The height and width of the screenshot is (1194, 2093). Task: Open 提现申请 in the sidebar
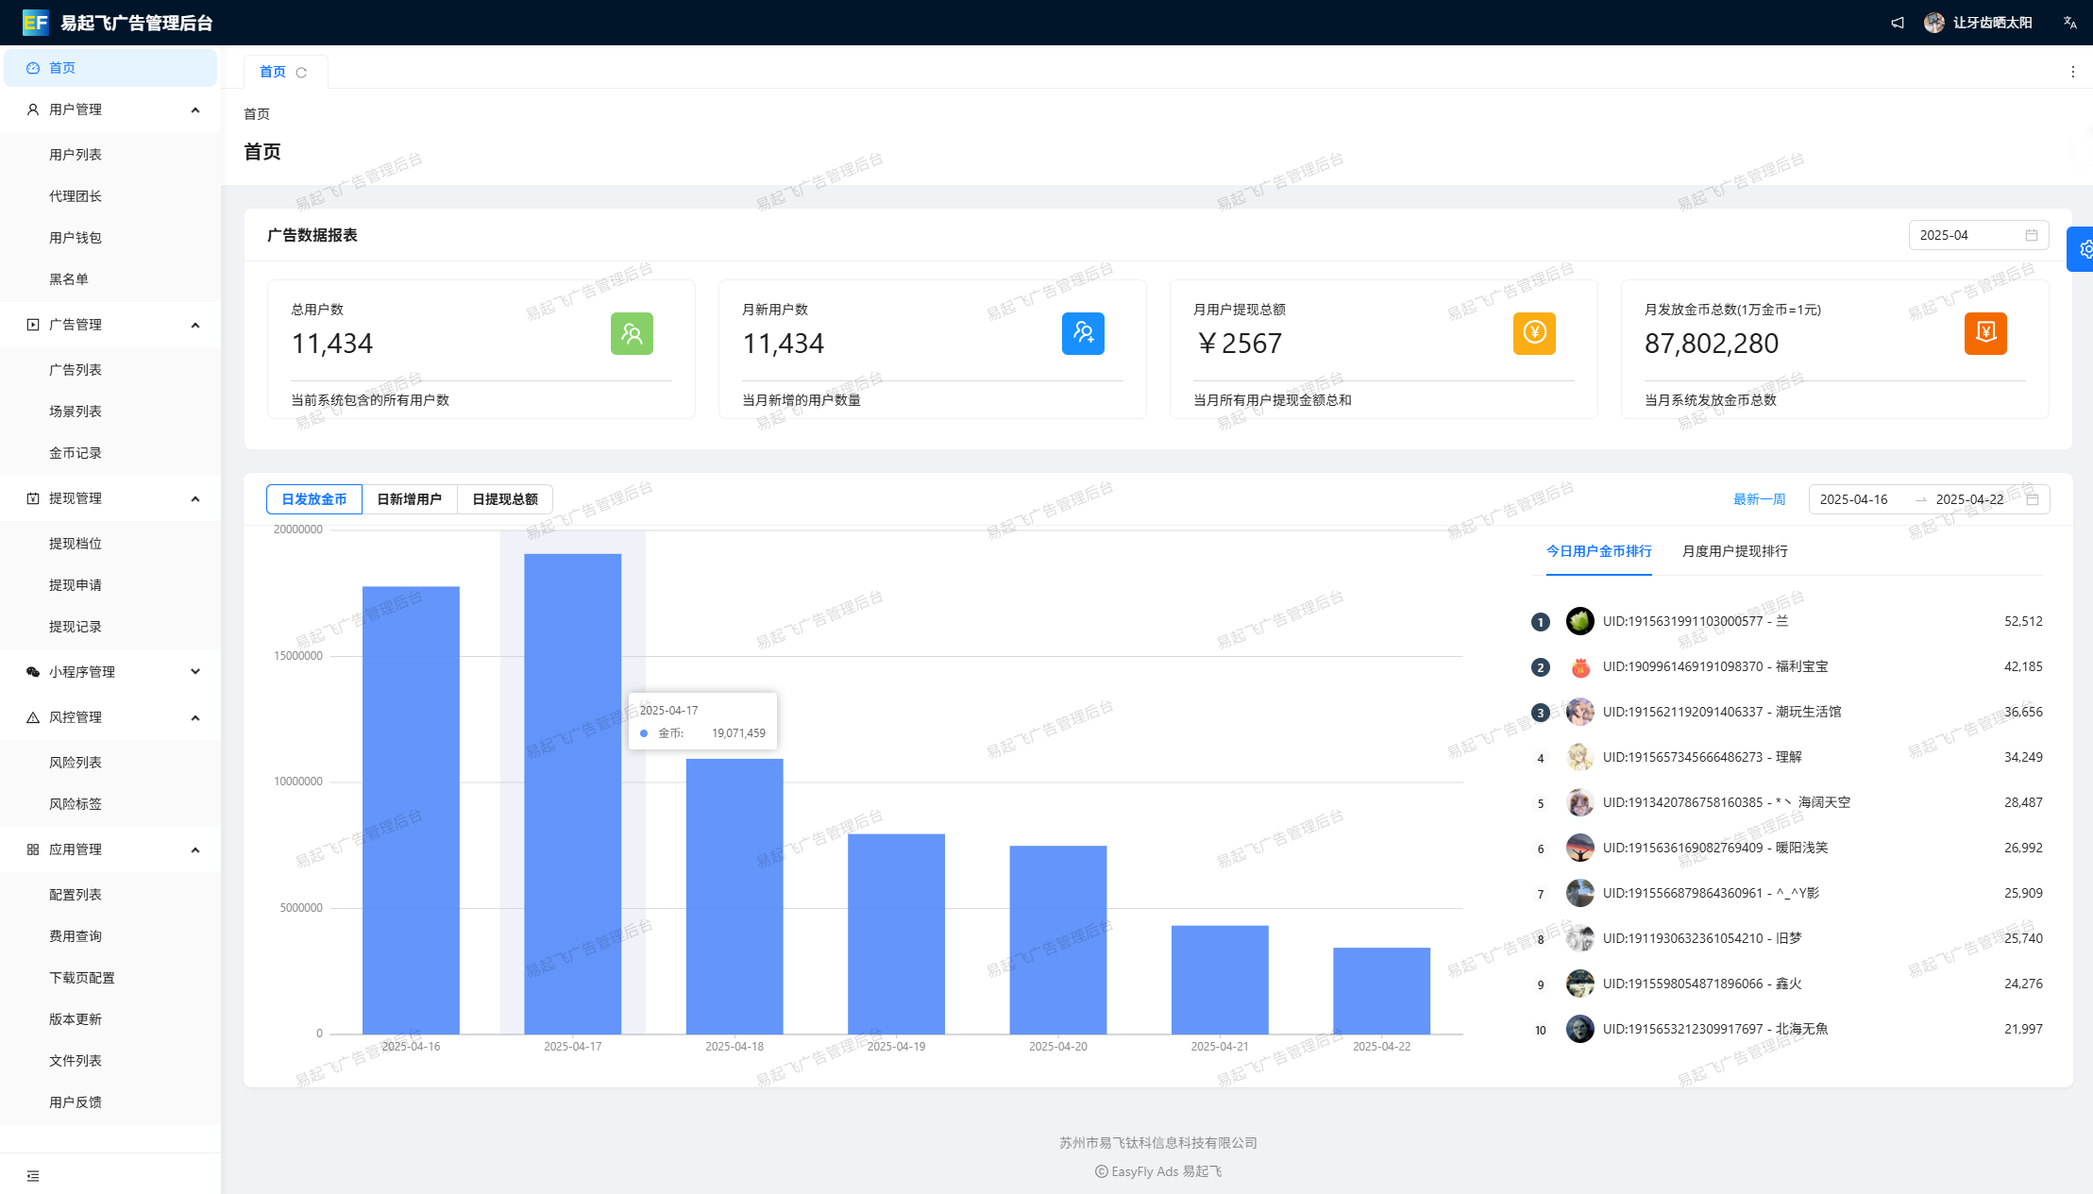[x=76, y=585]
